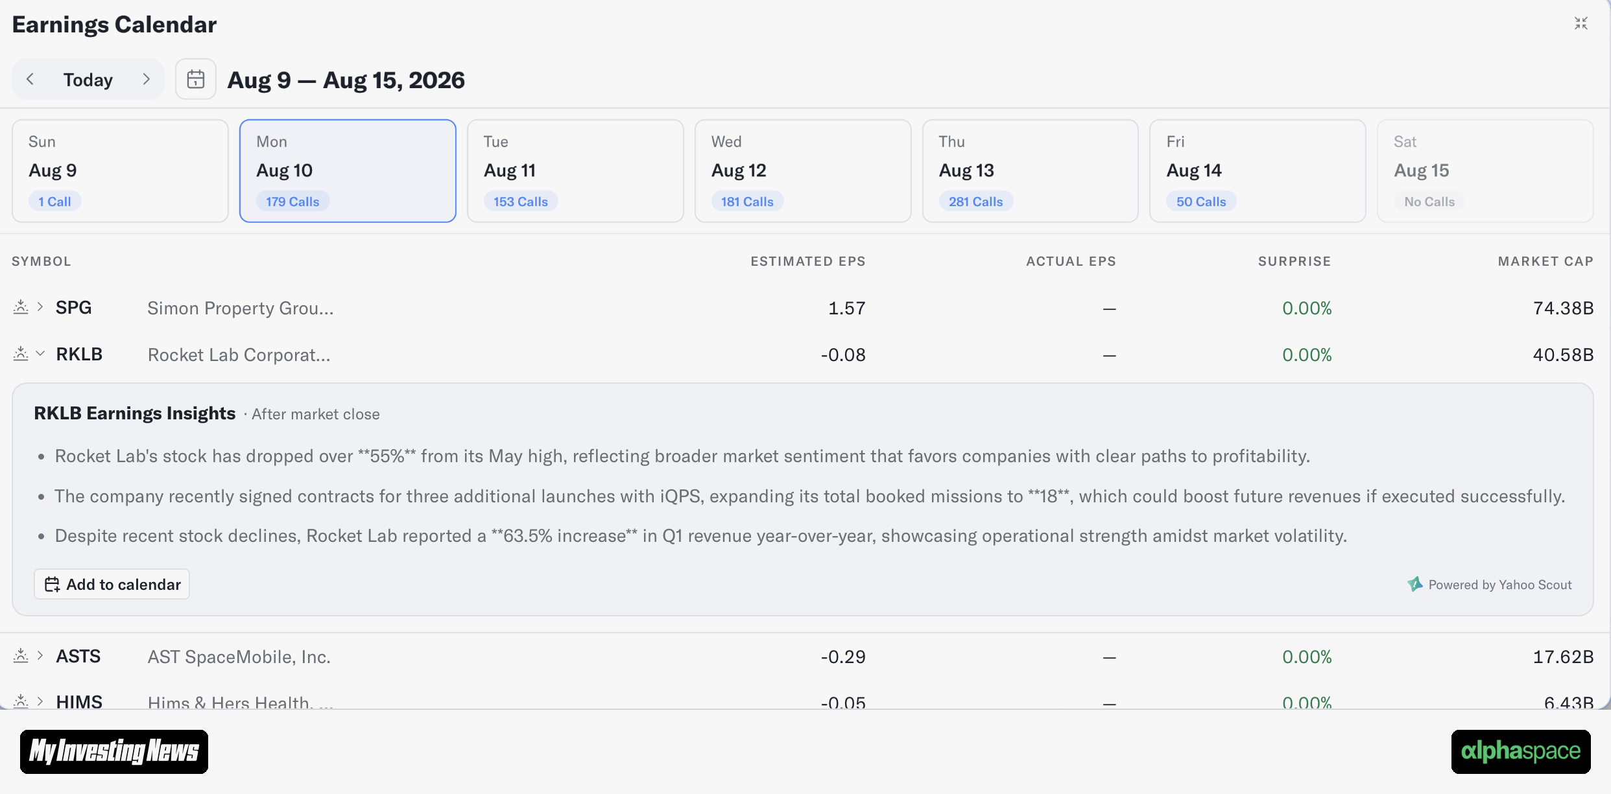Go to previous week arrow

(x=30, y=79)
